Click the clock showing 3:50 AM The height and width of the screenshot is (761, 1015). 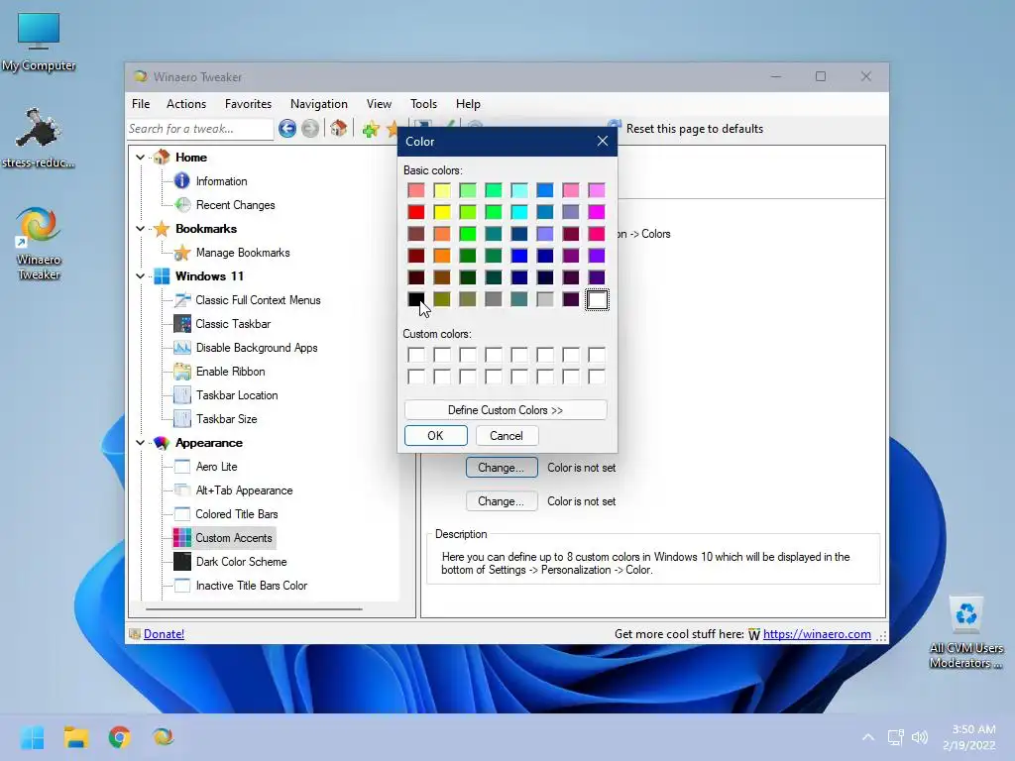coord(973,729)
